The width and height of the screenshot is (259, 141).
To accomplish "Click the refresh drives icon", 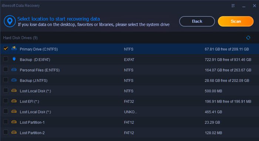I will [248, 38].
